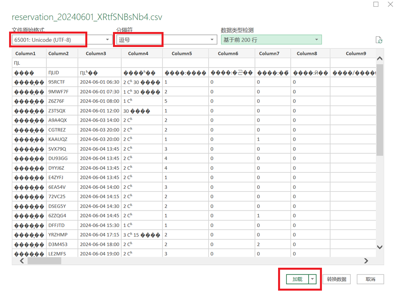Select the Column4 header
The width and height of the screenshot is (395, 293).
click(142, 53)
